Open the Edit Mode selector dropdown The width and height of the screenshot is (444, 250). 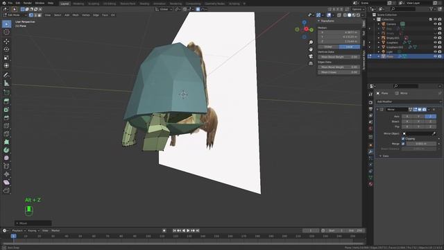click(15, 15)
